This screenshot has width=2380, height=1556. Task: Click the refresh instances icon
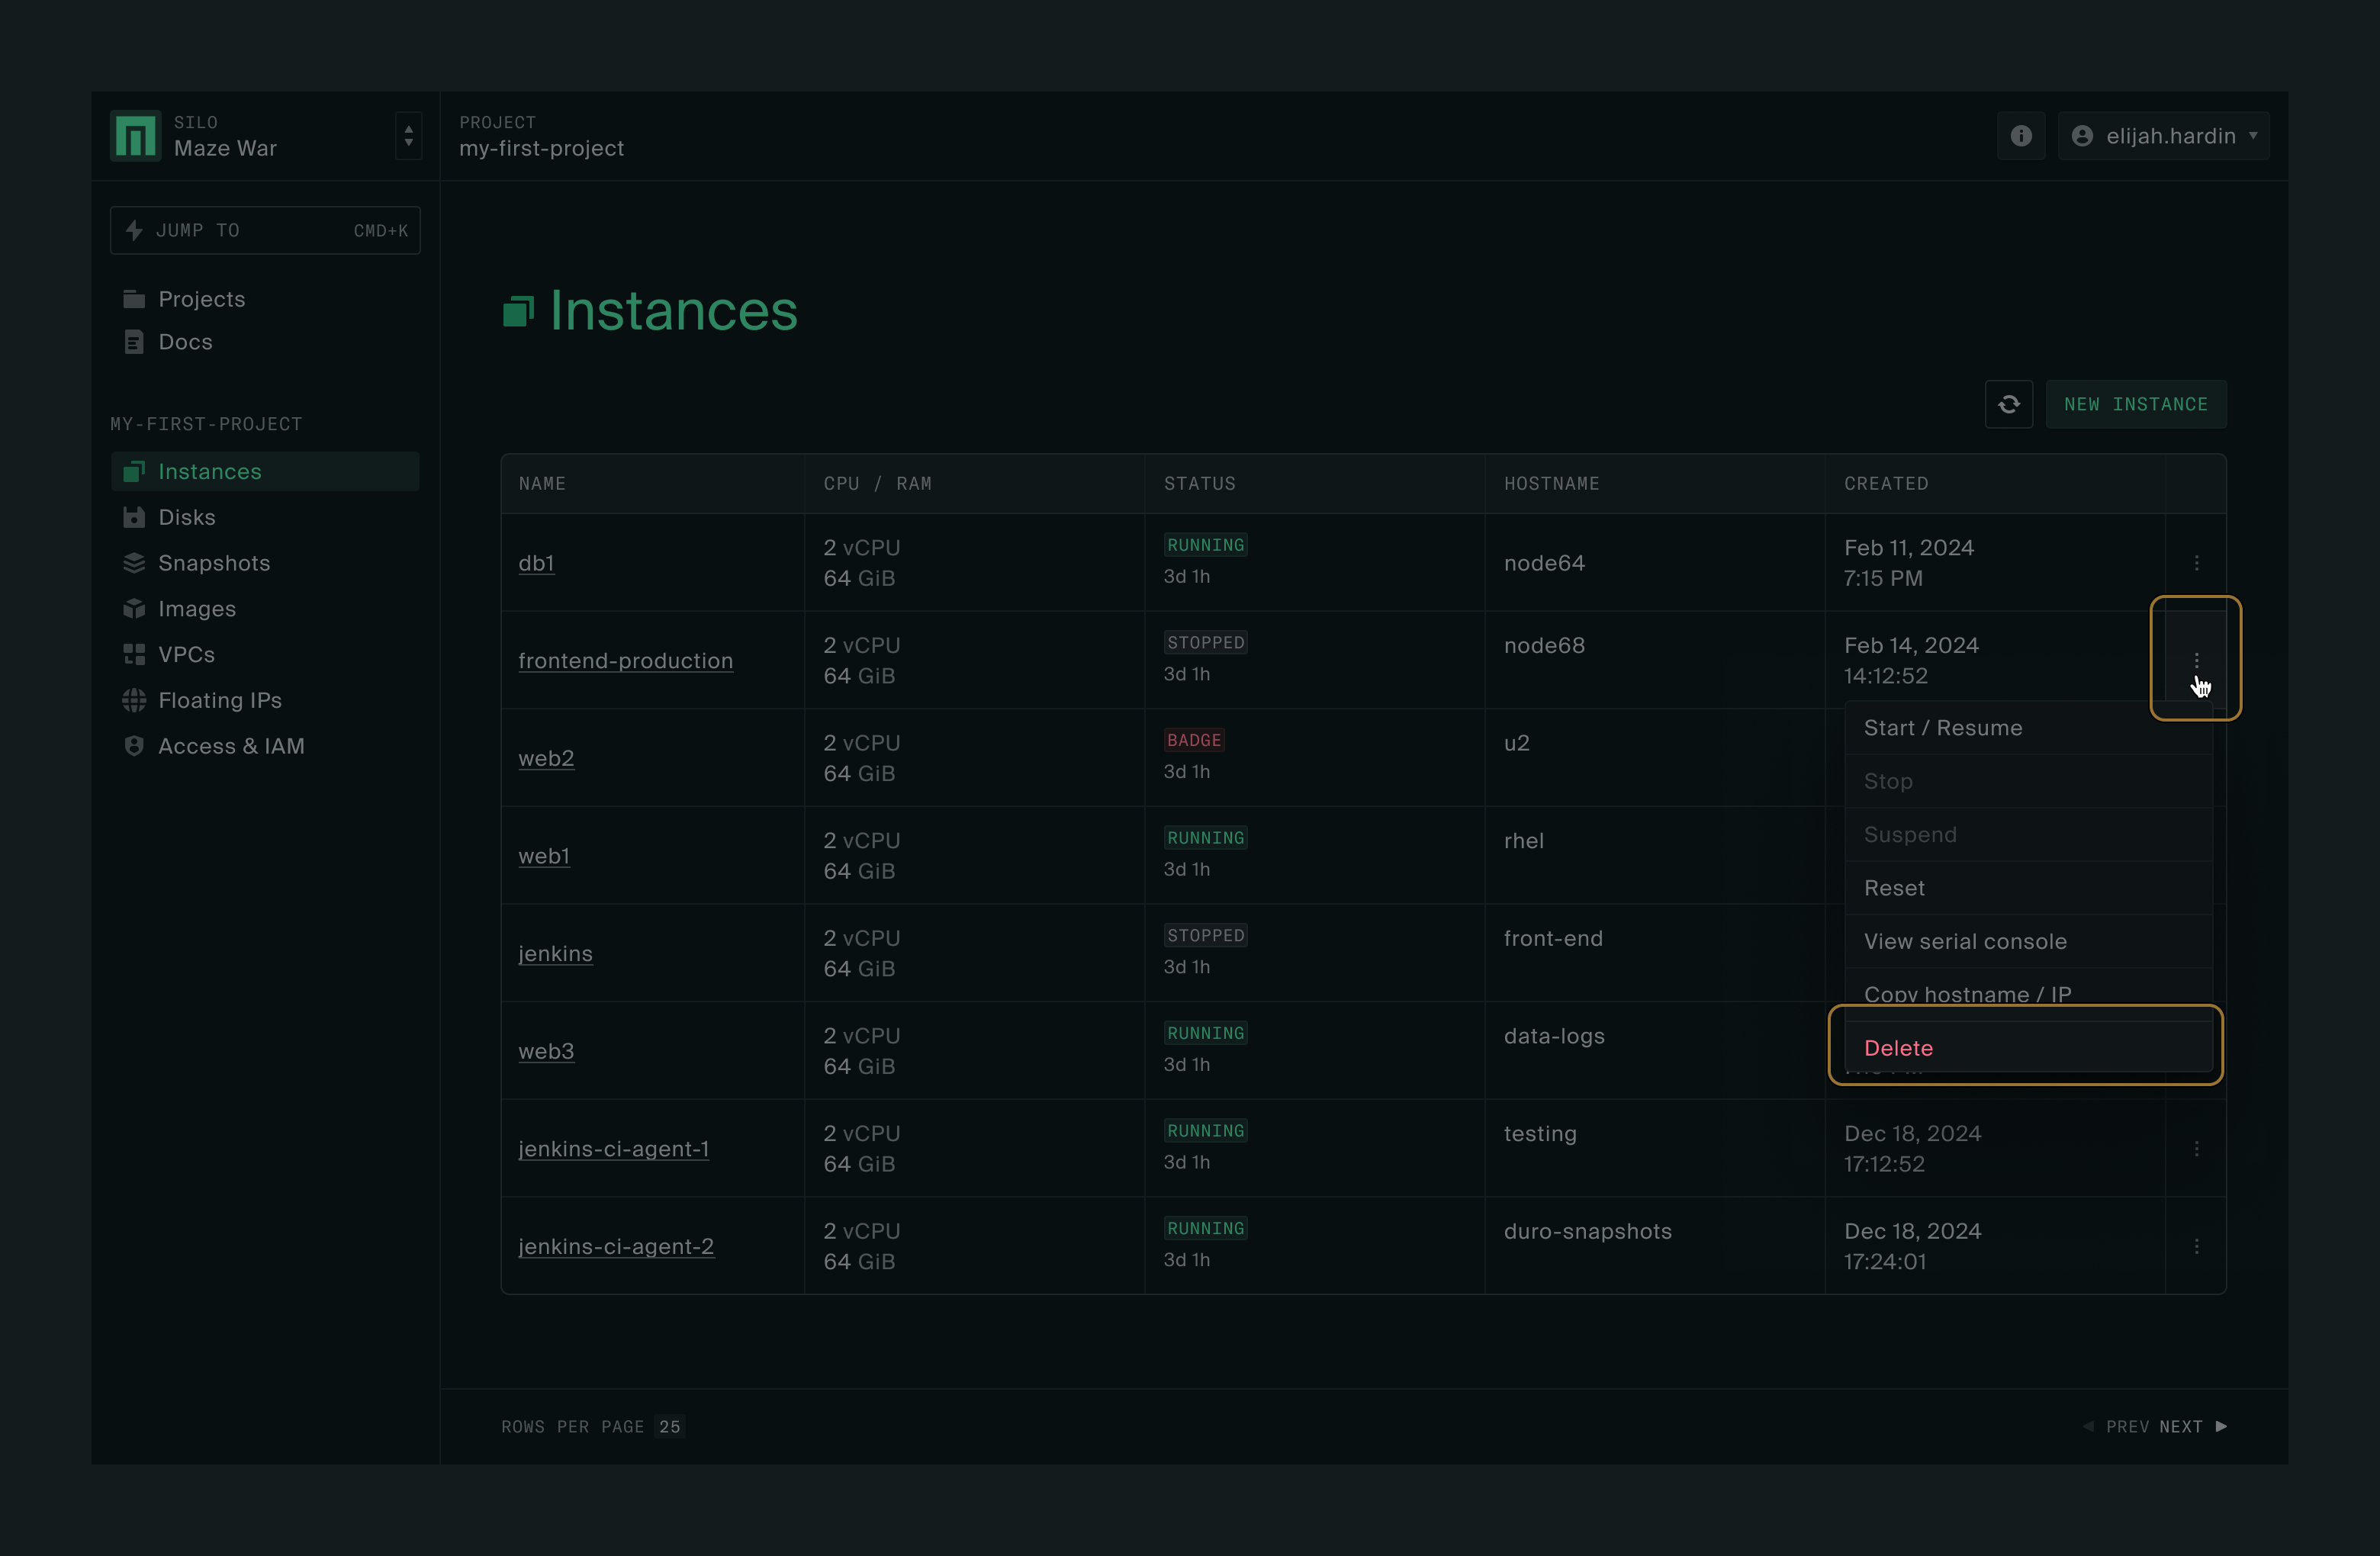(x=2009, y=403)
